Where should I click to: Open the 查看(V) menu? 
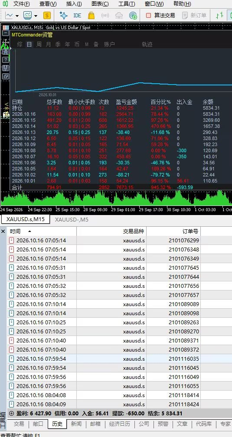click(x=48, y=4)
